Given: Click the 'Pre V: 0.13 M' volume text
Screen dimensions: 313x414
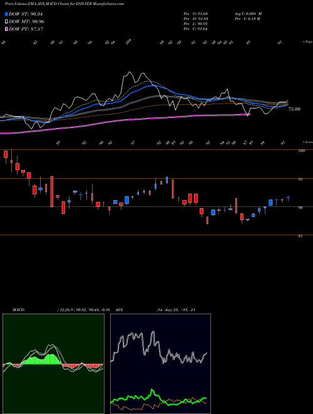Looking at the screenshot, I should point(247,19).
